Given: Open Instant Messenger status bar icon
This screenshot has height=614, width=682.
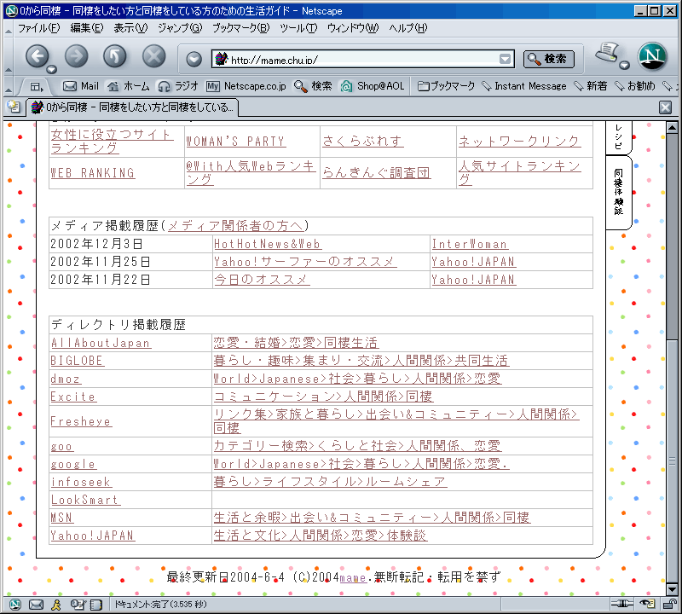Looking at the screenshot, I should point(56,604).
